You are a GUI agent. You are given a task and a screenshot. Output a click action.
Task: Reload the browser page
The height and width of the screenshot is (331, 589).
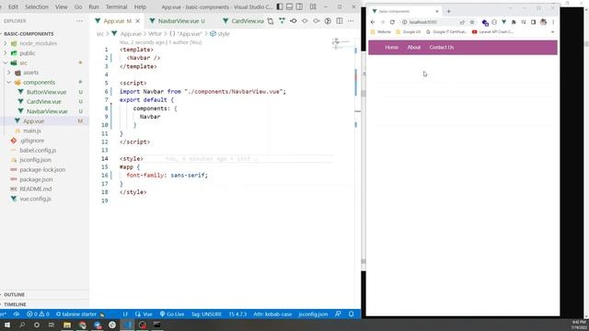392,22
